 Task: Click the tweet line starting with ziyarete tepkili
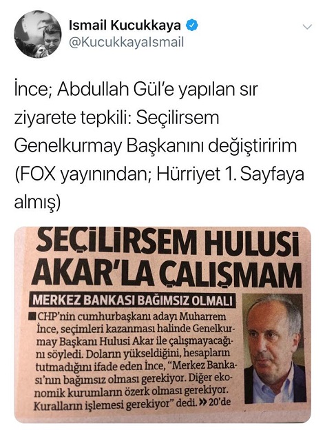coord(117,118)
